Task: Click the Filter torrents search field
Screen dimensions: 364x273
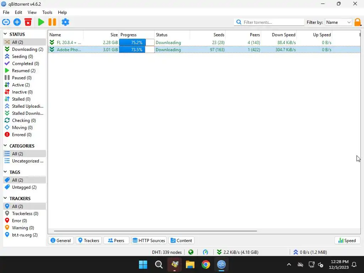Action: click(269, 22)
